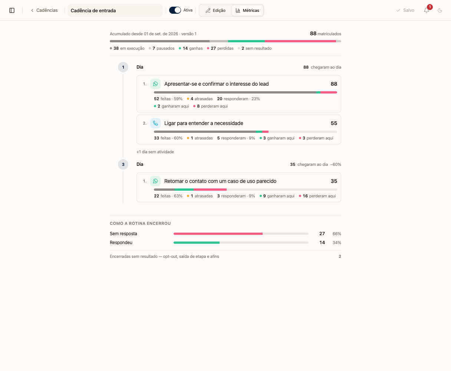Click '+1 dia sem atividade' note

[155, 152]
